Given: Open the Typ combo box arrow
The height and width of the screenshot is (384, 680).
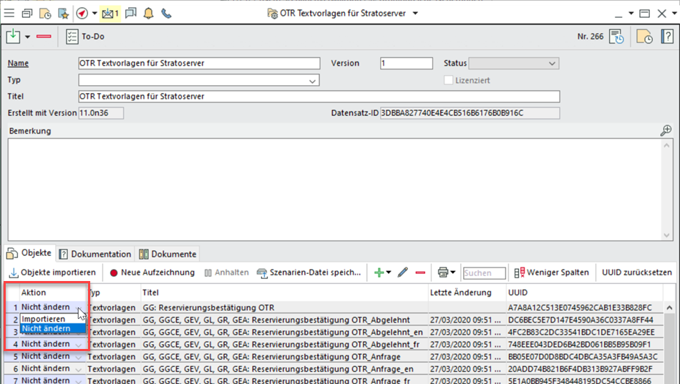Looking at the screenshot, I should pos(313,81).
